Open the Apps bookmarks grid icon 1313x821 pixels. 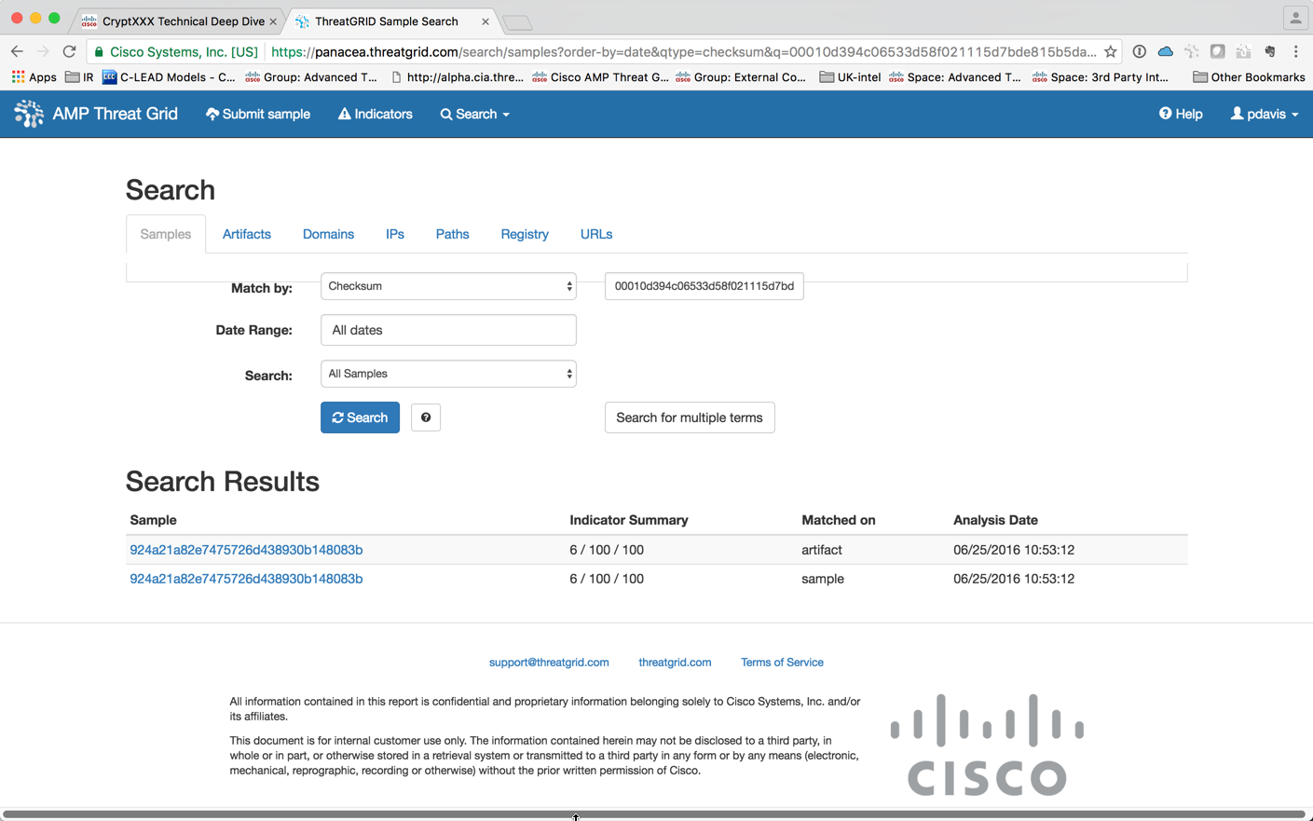pyautogui.click(x=19, y=76)
